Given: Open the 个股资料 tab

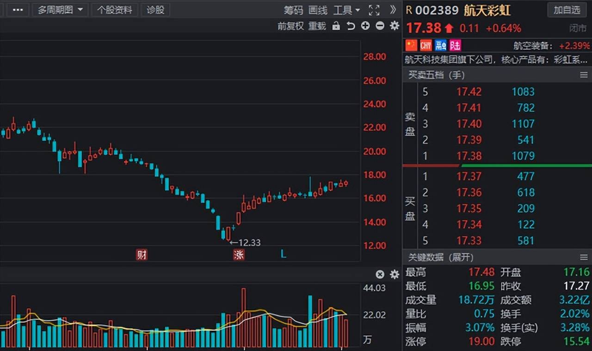Looking at the screenshot, I should coord(114,10).
